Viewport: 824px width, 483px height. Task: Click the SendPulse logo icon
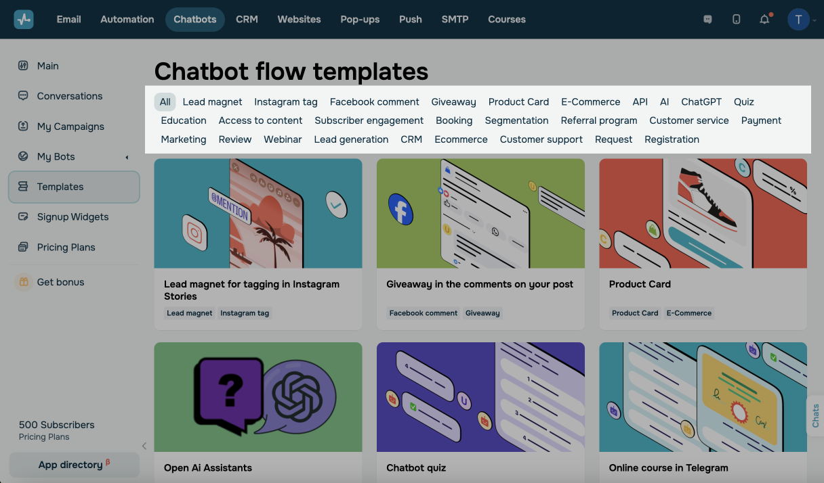pos(24,19)
